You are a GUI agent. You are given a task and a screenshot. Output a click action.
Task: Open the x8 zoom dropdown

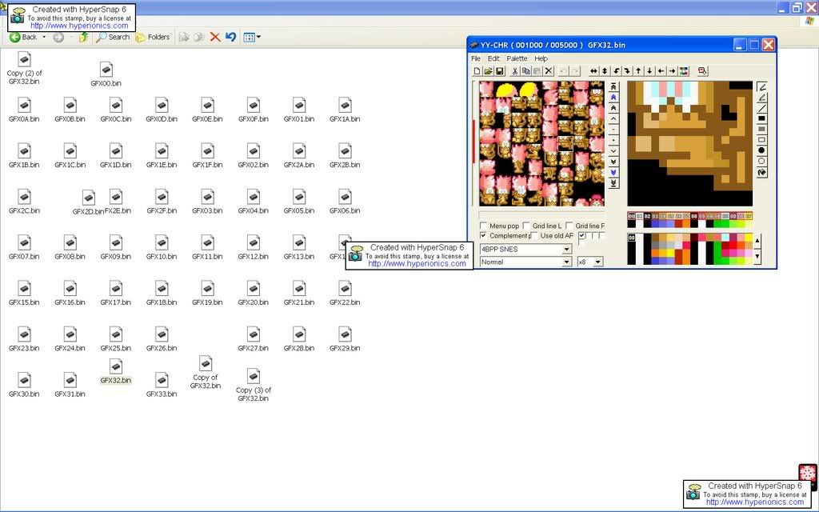(598, 262)
